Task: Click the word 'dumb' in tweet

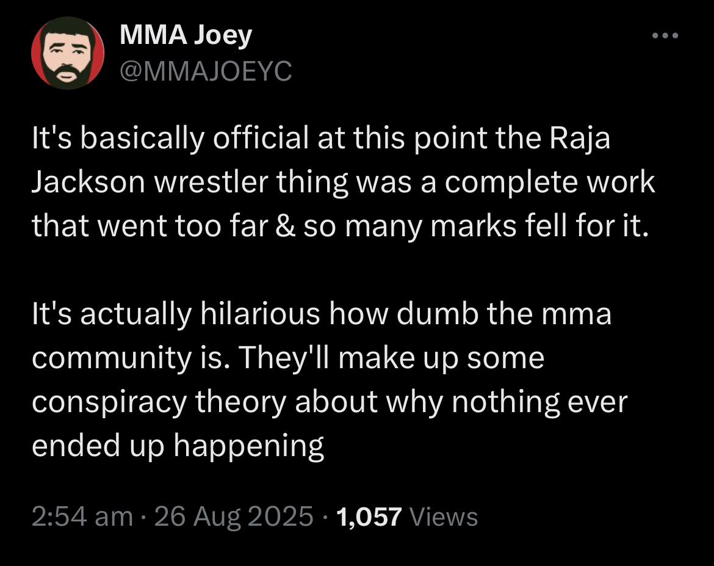Action: [435, 314]
